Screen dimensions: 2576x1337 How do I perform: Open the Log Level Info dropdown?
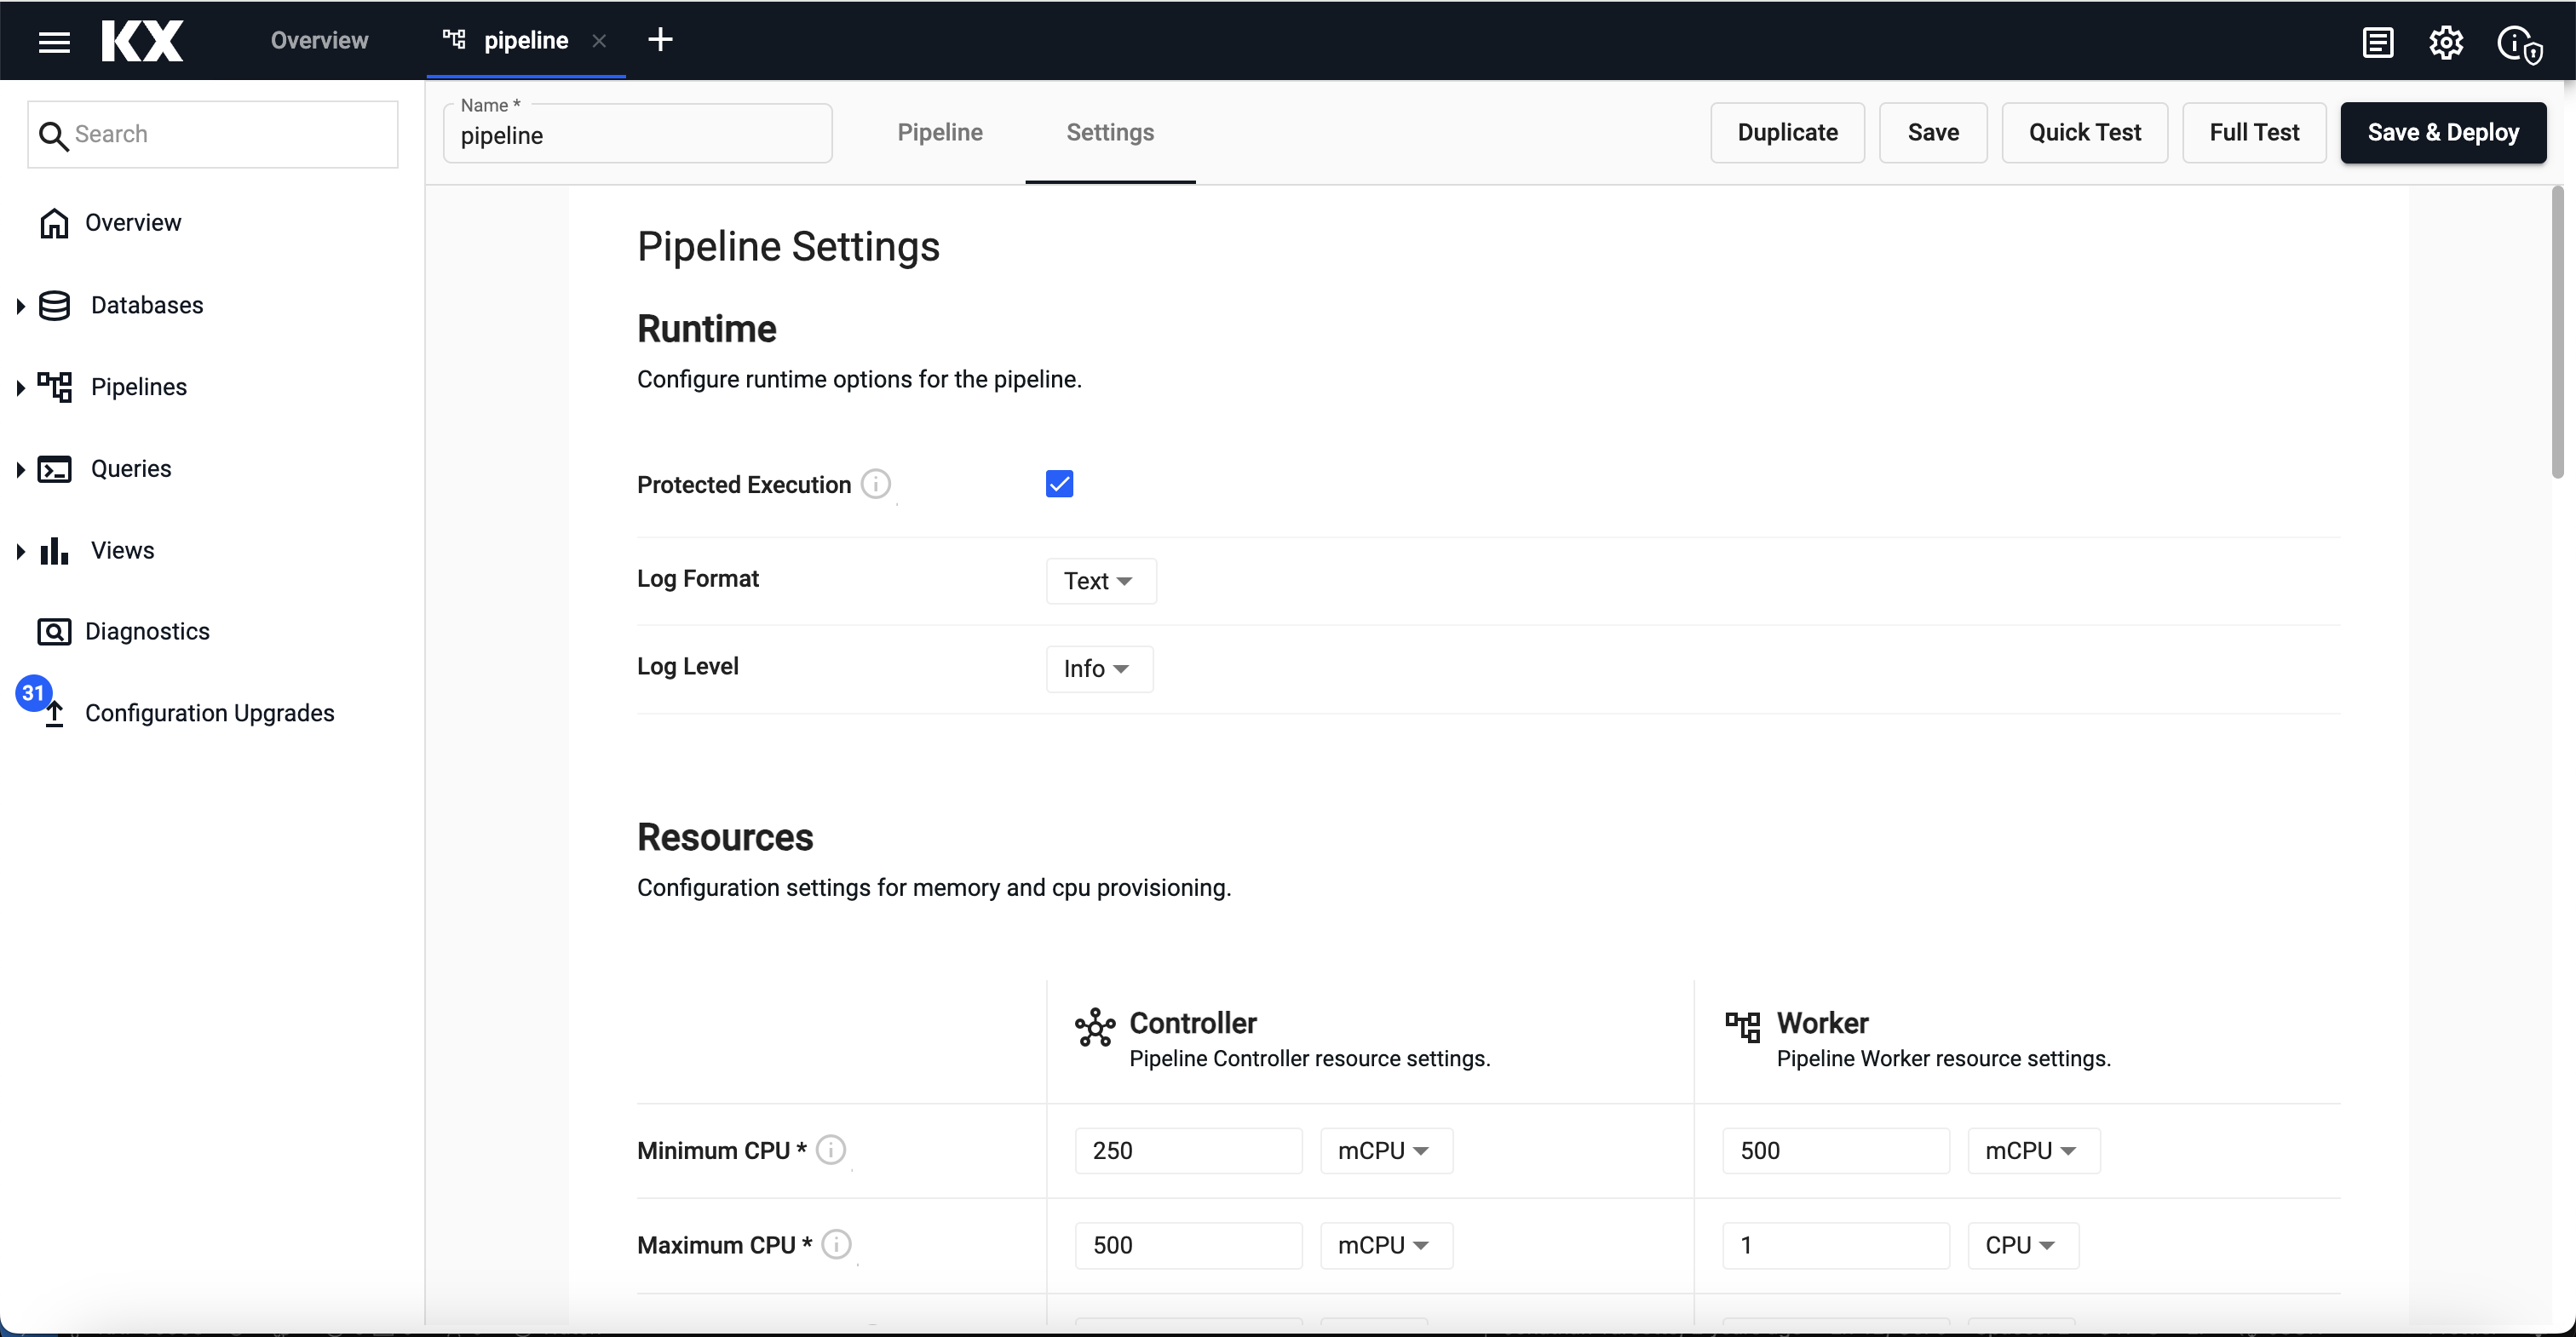[1098, 669]
